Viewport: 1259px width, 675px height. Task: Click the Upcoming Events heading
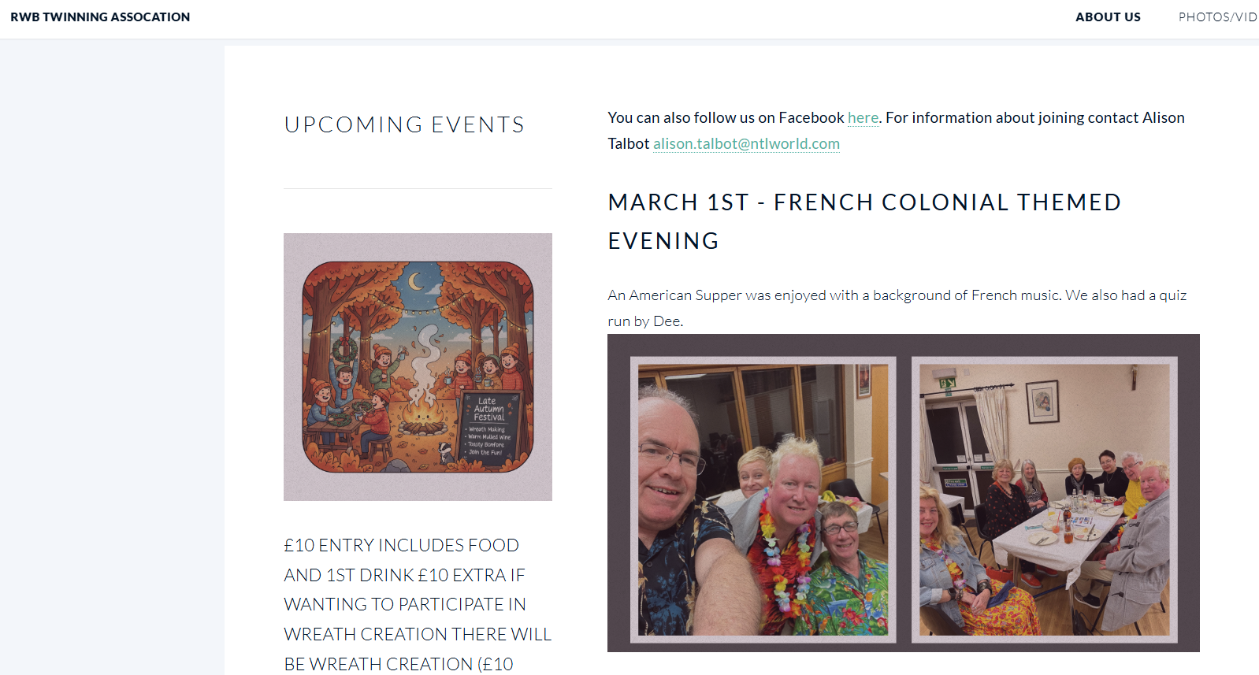(404, 125)
